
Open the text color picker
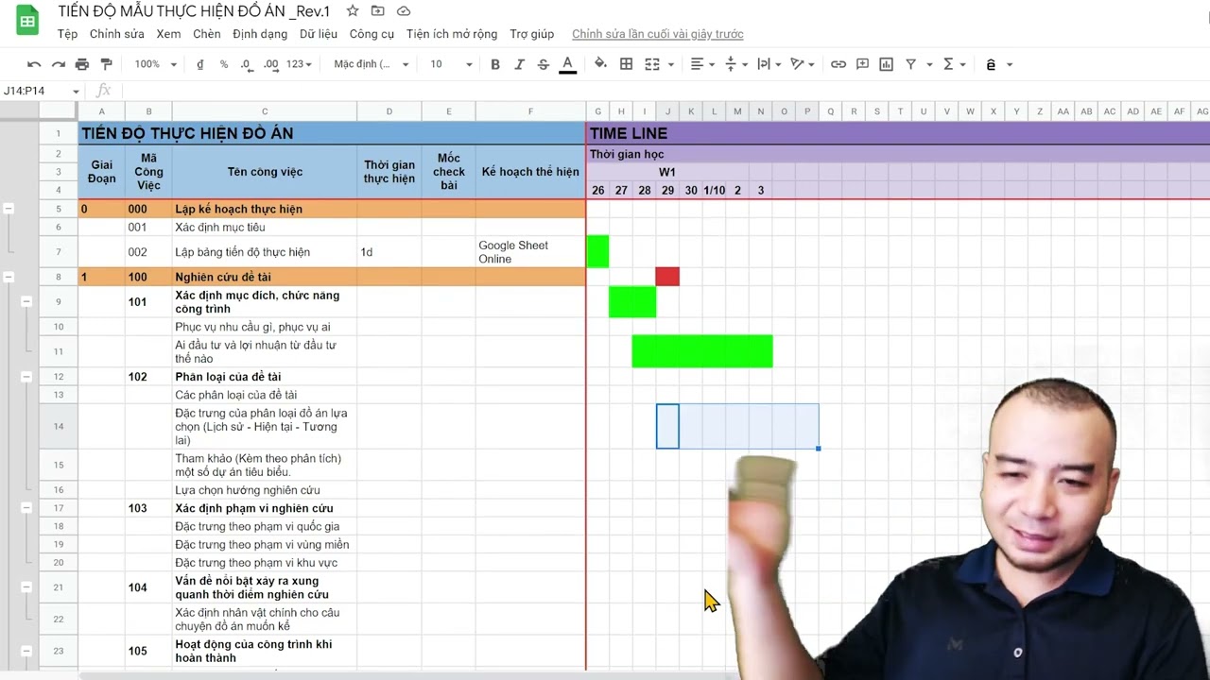click(567, 64)
